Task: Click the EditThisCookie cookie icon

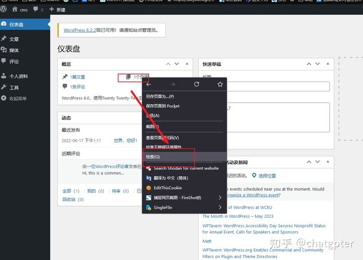Action: [149, 188]
